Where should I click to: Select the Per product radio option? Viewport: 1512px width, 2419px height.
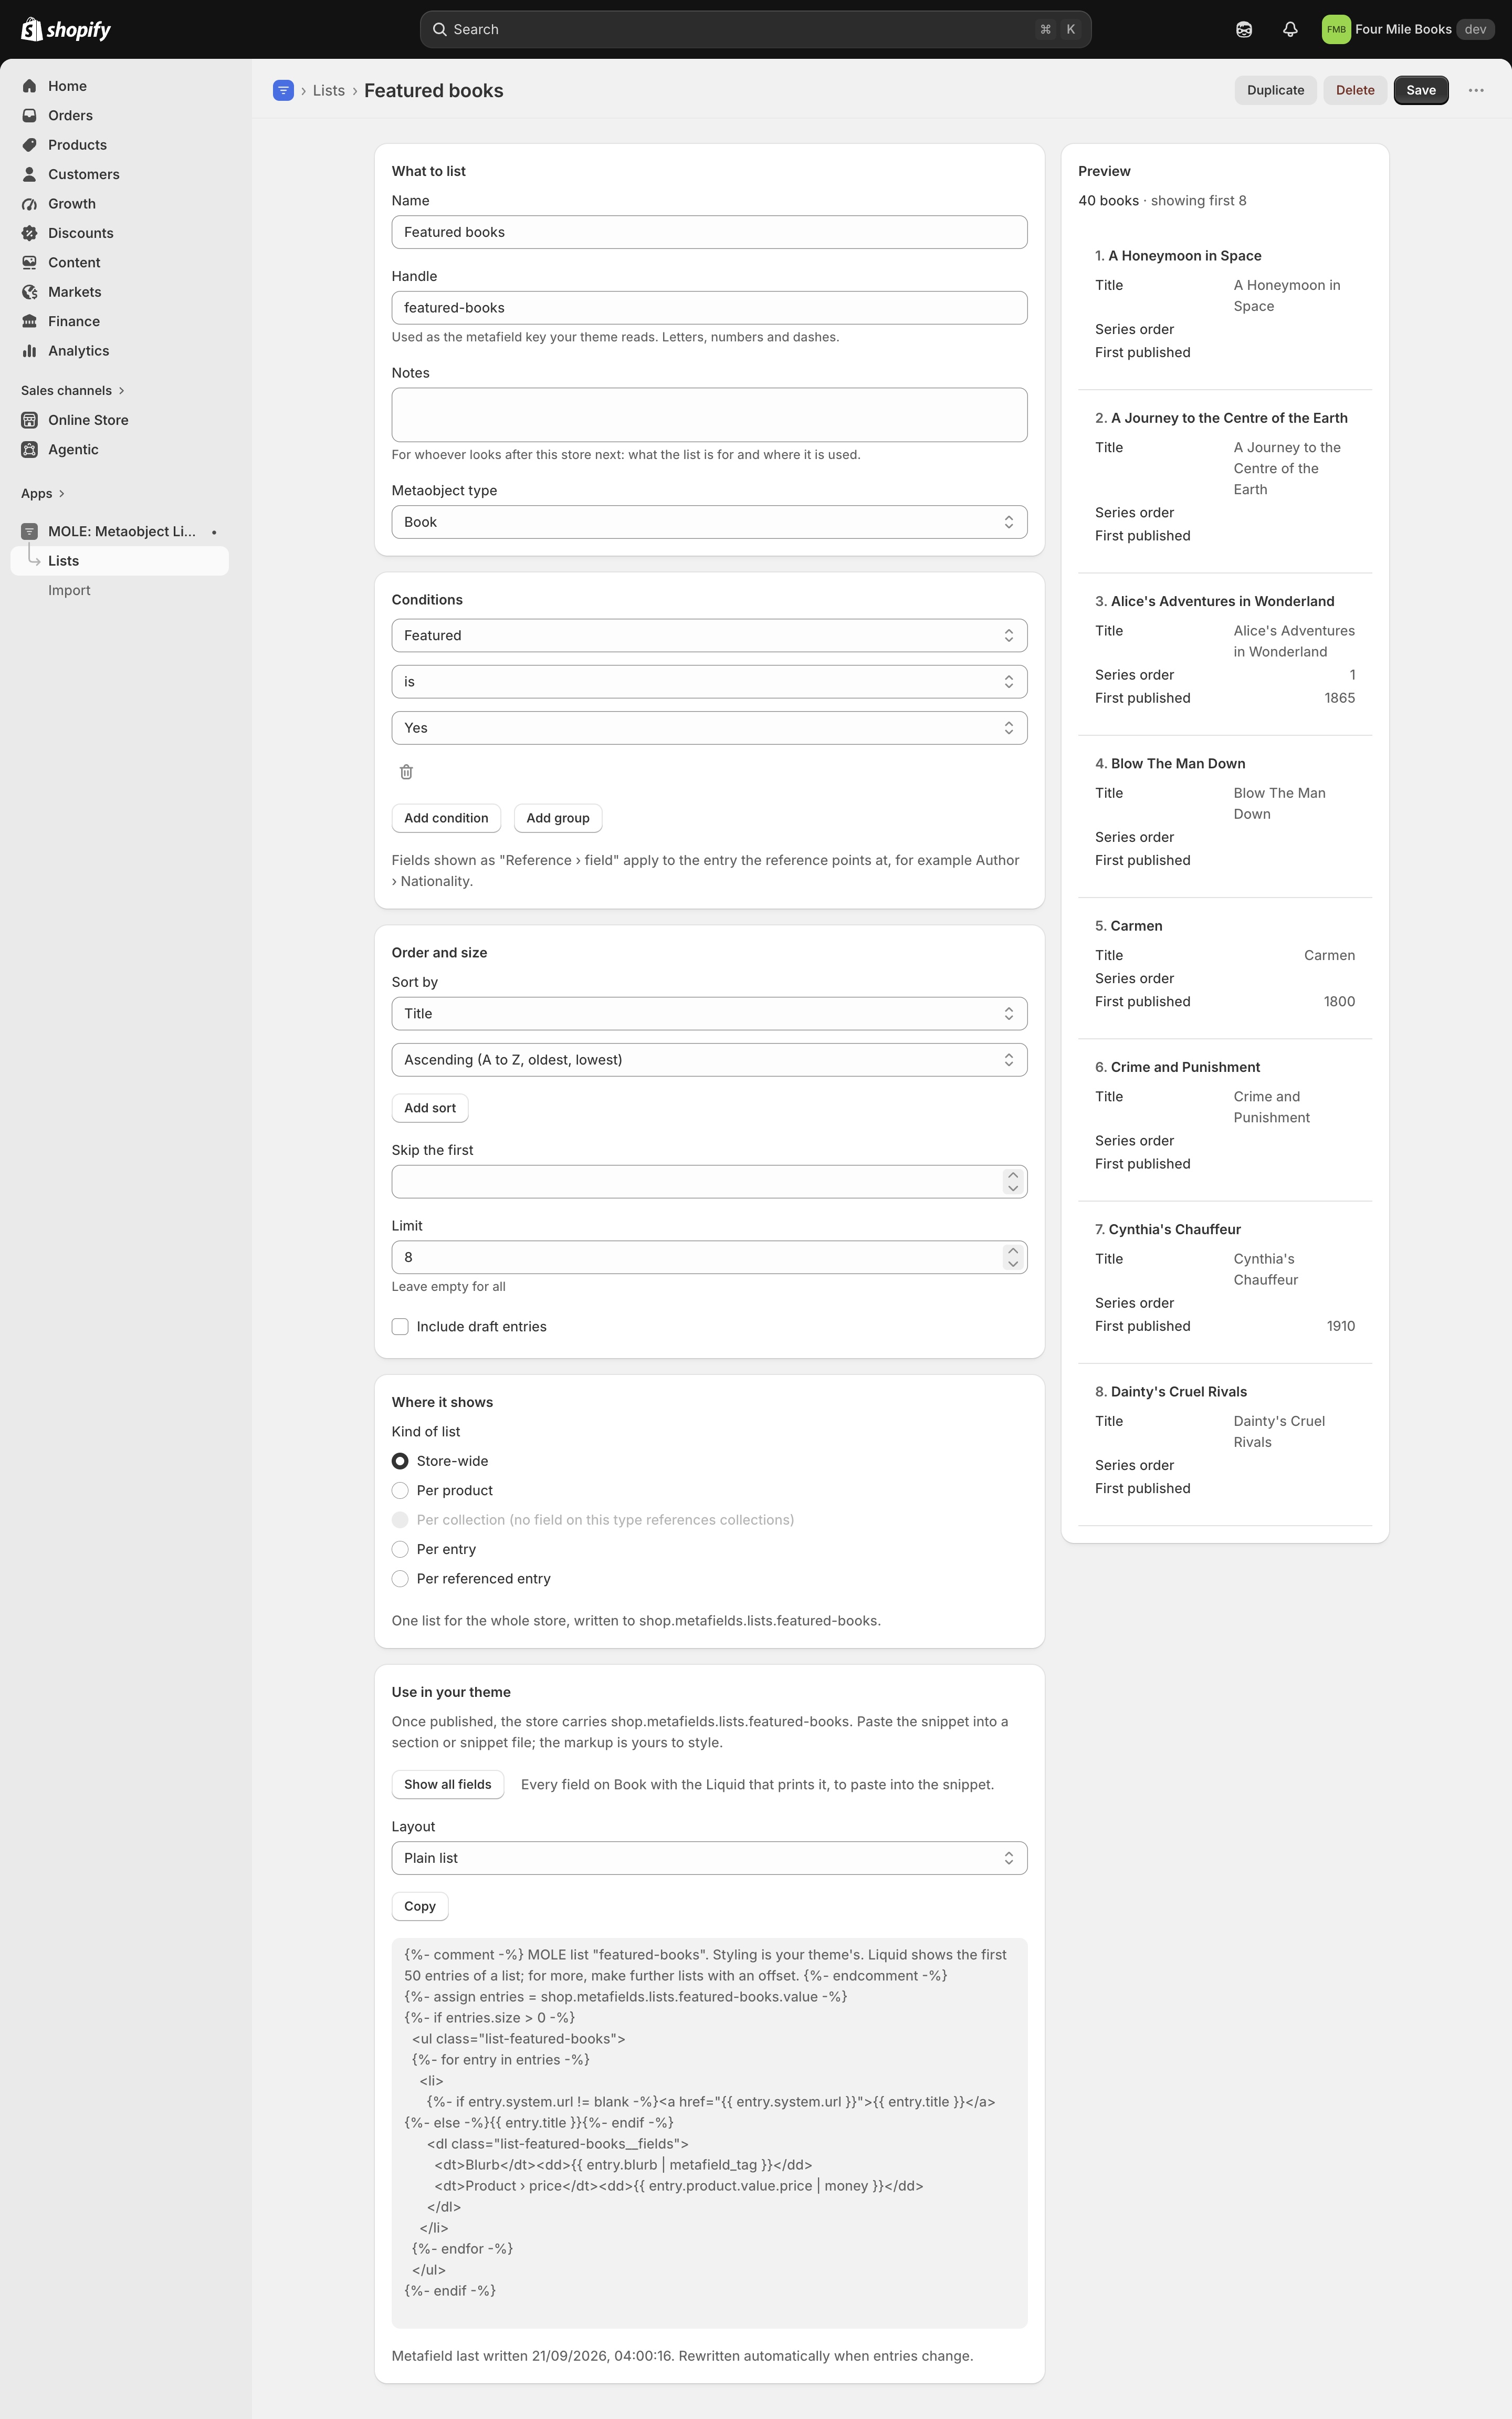(400, 1490)
